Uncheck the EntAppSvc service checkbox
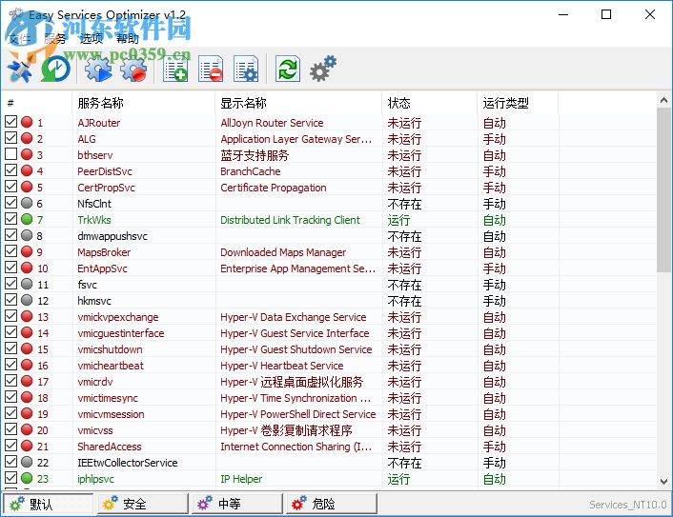Image resolution: width=673 pixels, height=517 pixels. (x=11, y=268)
